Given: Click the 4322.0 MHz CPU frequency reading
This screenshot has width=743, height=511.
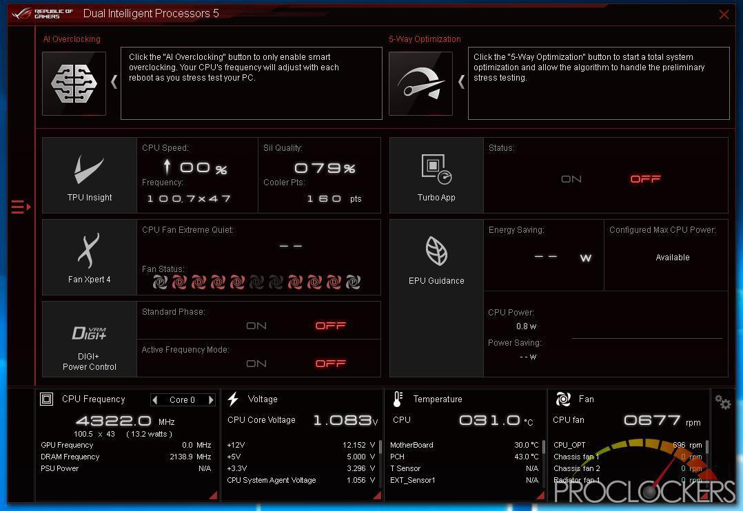Looking at the screenshot, I should click(x=125, y=421).
